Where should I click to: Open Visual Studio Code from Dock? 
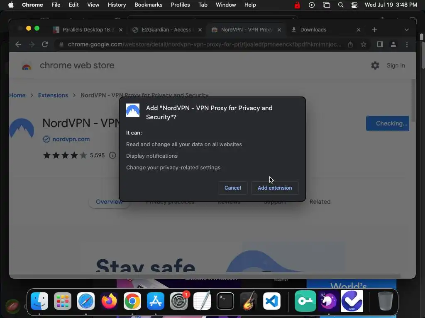272,301
